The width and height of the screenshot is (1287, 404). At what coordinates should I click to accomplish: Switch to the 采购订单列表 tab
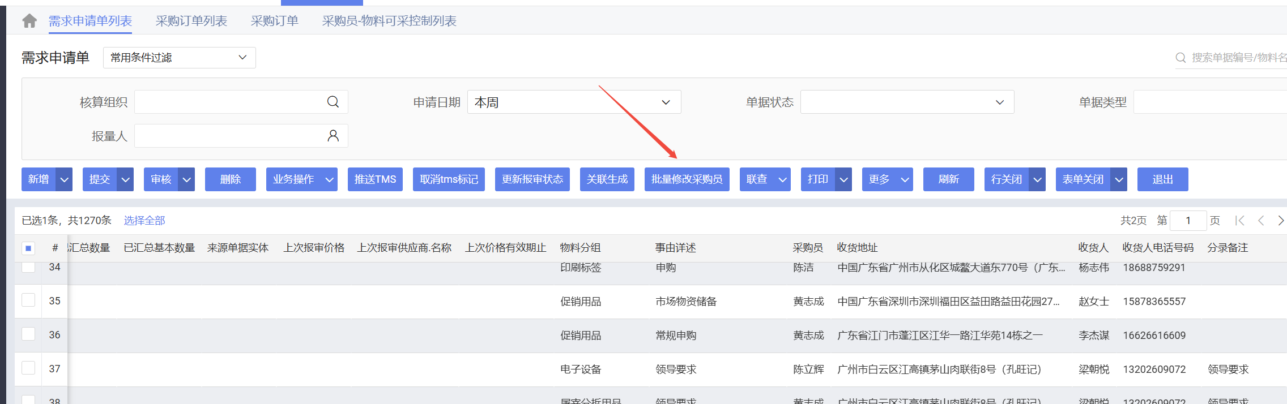click(x=191, y=21)
